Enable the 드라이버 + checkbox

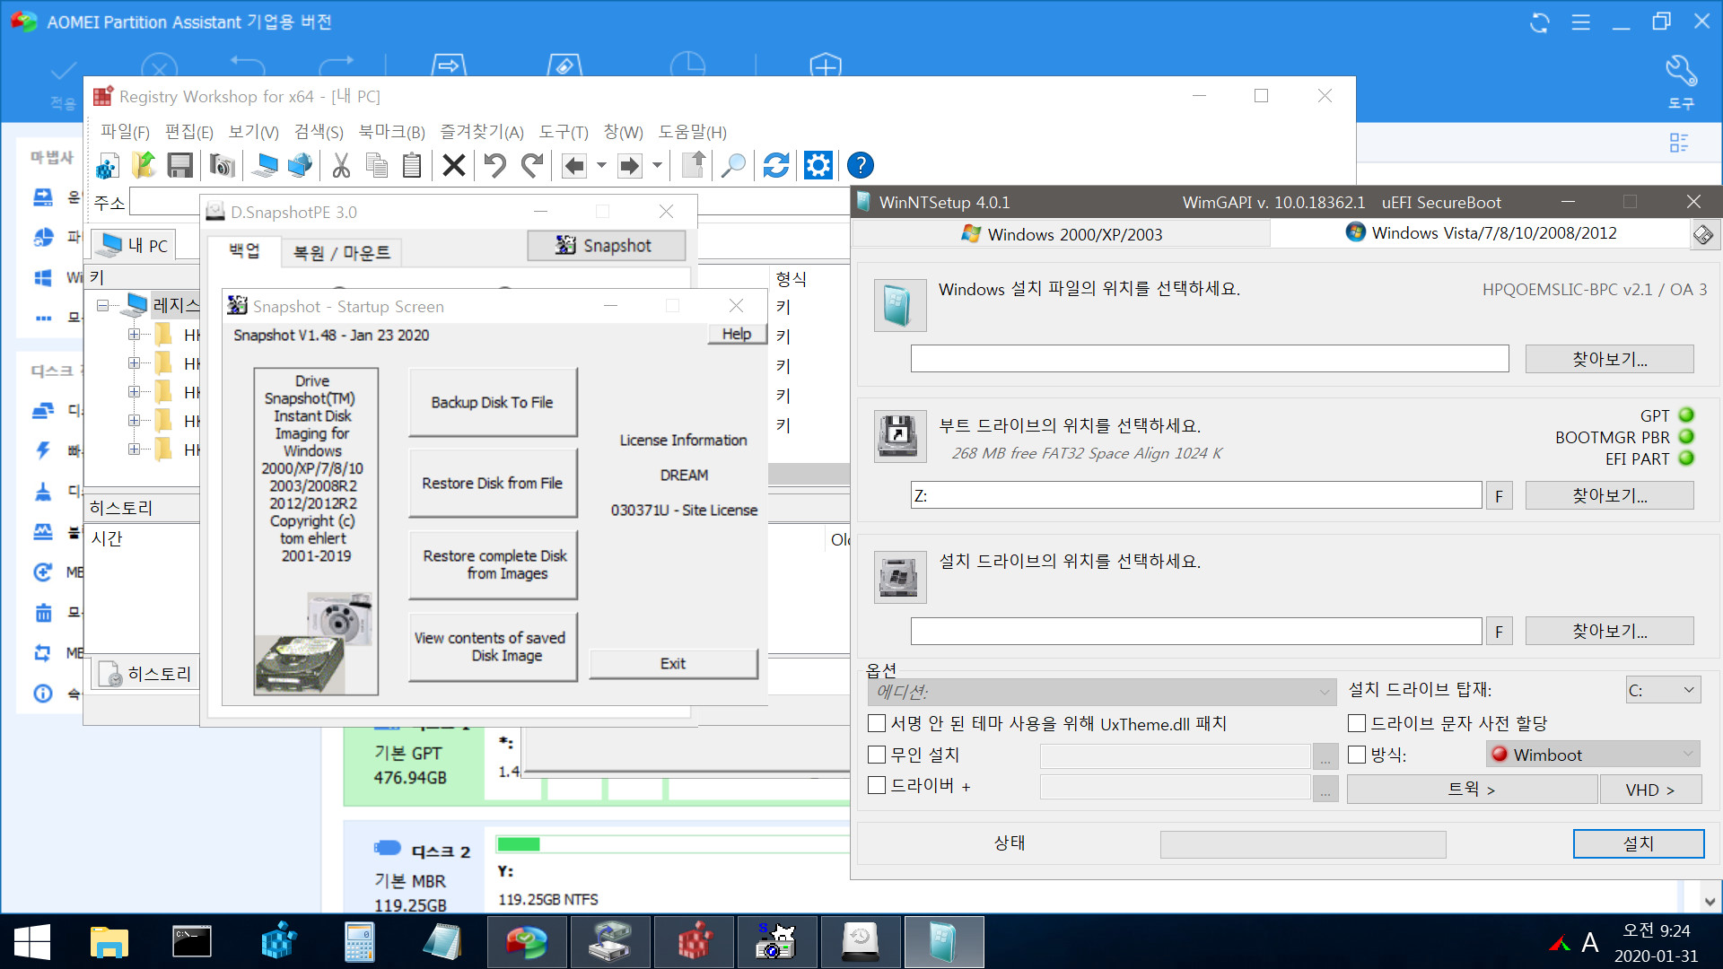point(877,785)
